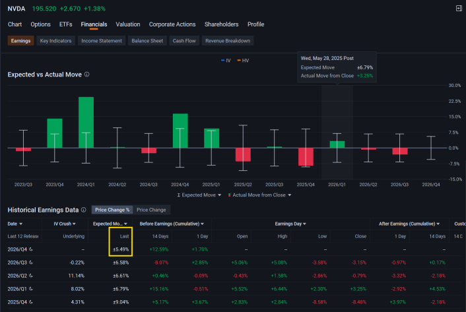Click the 2026/Q4 axis label on chart

pyautogui.click(x=431, y=185)
